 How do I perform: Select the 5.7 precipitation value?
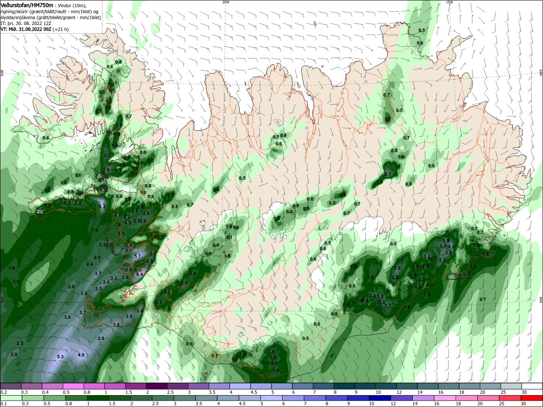click(x=137, y=256)
